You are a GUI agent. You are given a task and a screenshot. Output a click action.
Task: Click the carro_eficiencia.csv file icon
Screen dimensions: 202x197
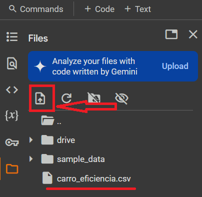tap(47, 178)
